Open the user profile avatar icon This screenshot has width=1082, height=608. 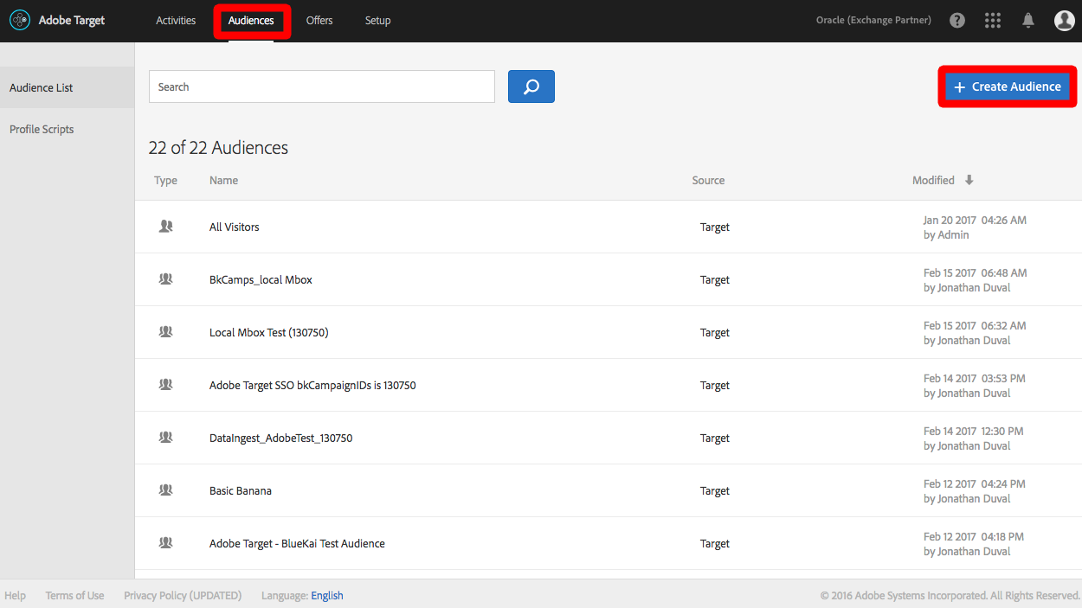coord(1065,20)
